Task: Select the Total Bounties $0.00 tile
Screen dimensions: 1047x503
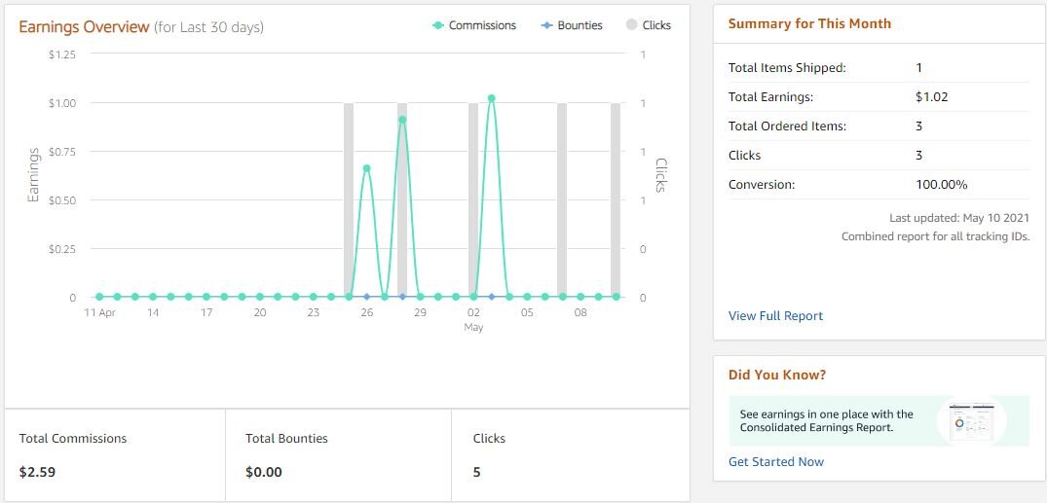Action: click(x=338, y=455)
